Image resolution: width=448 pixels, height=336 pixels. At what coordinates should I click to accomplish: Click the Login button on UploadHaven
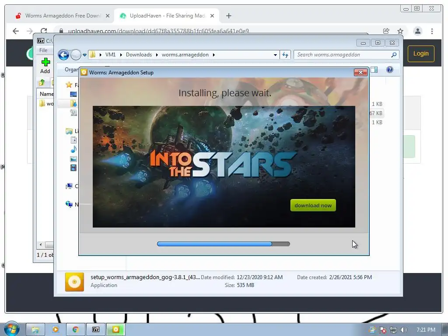pos(421,54)
